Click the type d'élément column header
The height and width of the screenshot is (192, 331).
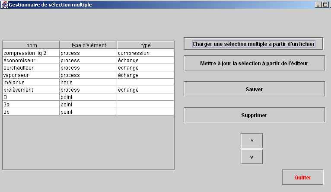click(x=89, y=45)
